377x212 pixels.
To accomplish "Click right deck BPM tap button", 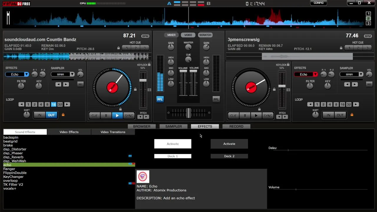I will tap(368, 36).
